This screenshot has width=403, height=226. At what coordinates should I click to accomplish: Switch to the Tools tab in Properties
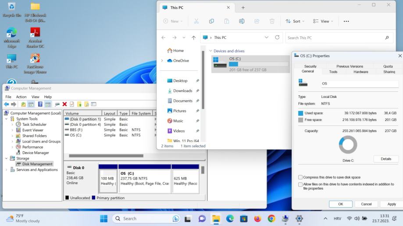click(333, 72)
